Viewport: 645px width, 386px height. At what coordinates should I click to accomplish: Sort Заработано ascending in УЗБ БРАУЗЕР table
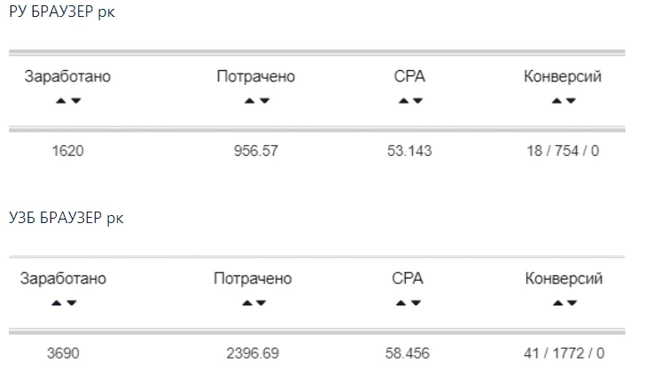click(x=57, y=303)
